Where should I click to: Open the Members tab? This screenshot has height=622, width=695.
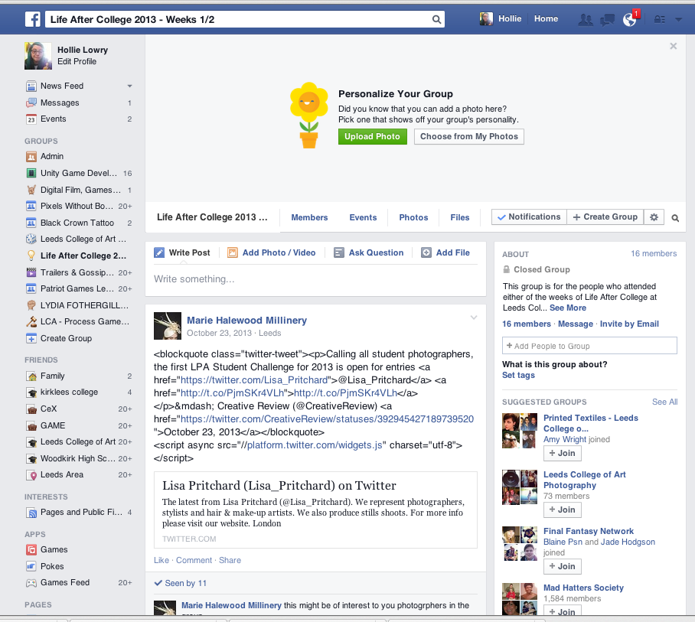[x=309, y=217]
